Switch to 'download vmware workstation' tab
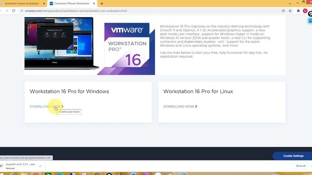Screen dimensions: 312x175 [21, 3]
